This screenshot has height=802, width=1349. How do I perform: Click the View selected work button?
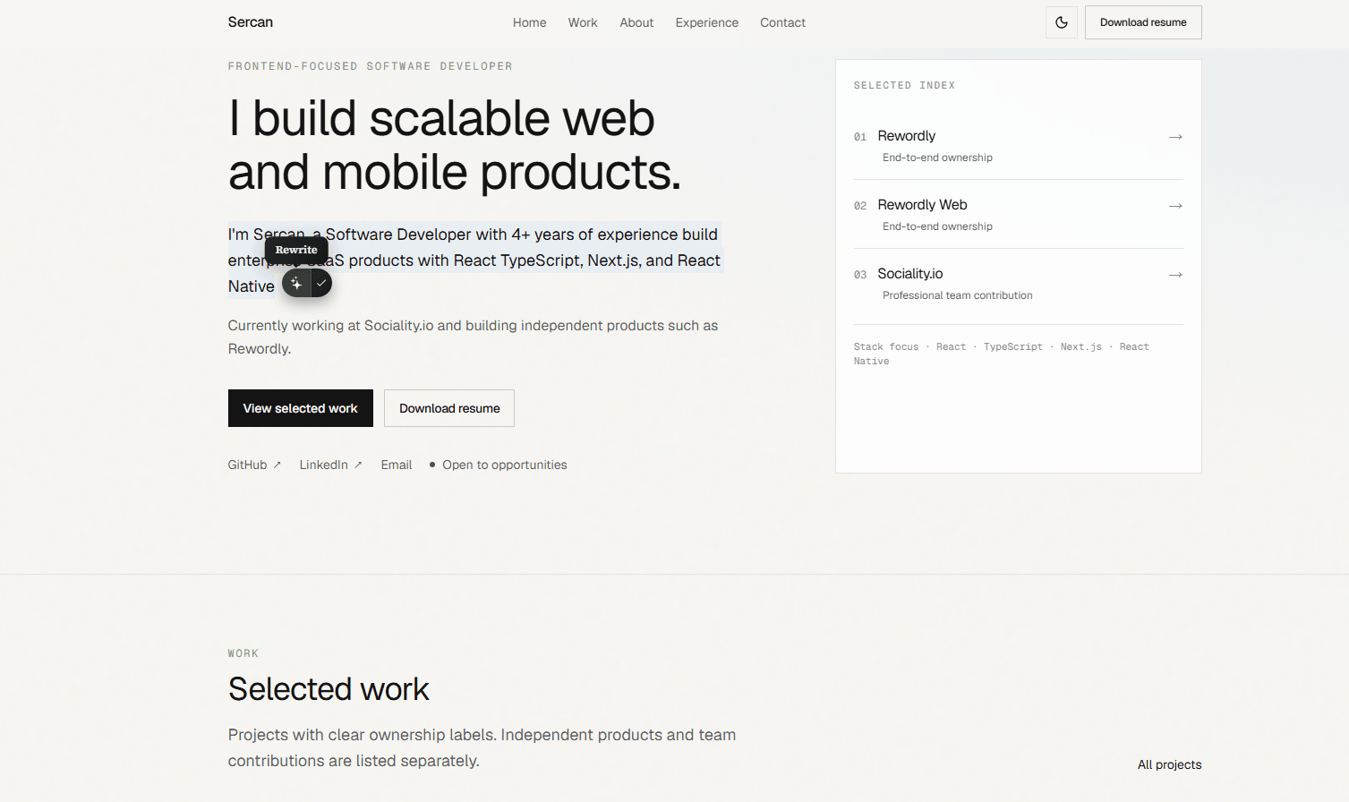[300, 408]
